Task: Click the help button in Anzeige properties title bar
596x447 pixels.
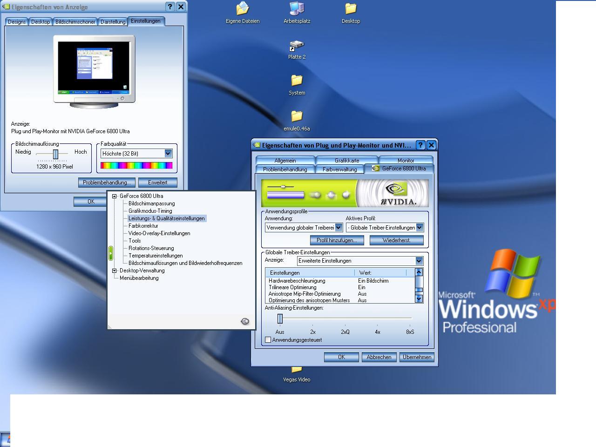Action: (170, 7)
